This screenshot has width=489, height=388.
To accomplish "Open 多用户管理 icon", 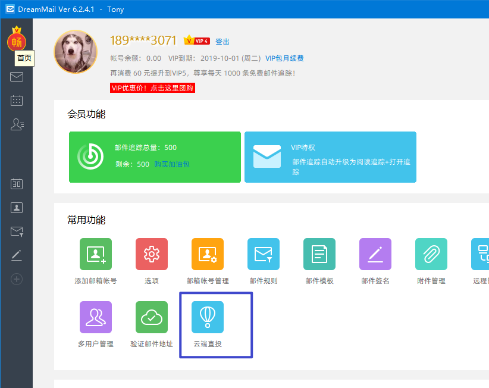I will click(96, 317).
